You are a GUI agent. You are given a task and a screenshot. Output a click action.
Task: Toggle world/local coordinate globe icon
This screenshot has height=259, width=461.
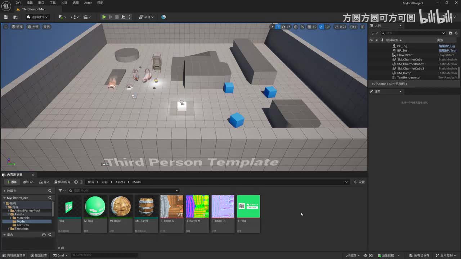pyautogui.click(x=296, y=27)
